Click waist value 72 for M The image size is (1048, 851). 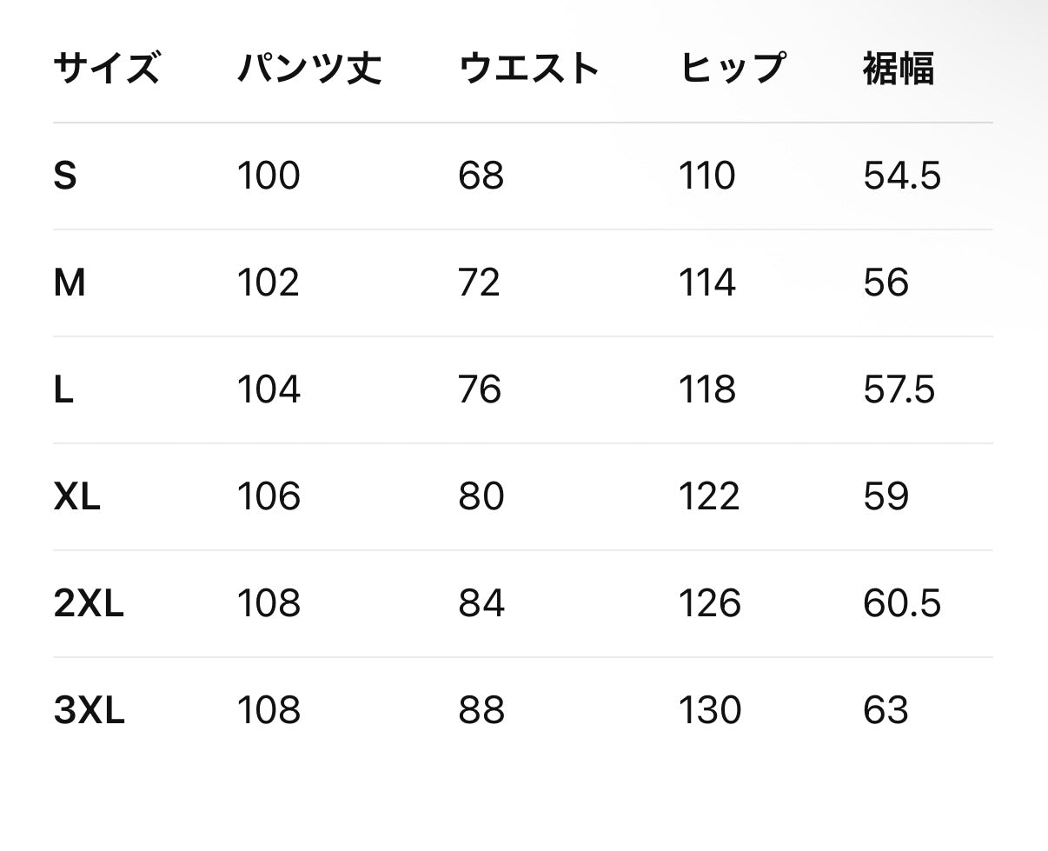pos(480,283)
